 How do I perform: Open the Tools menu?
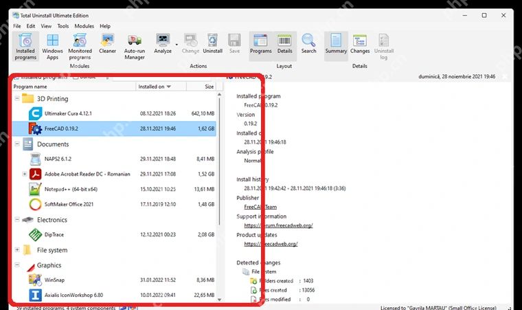[63, 26]
